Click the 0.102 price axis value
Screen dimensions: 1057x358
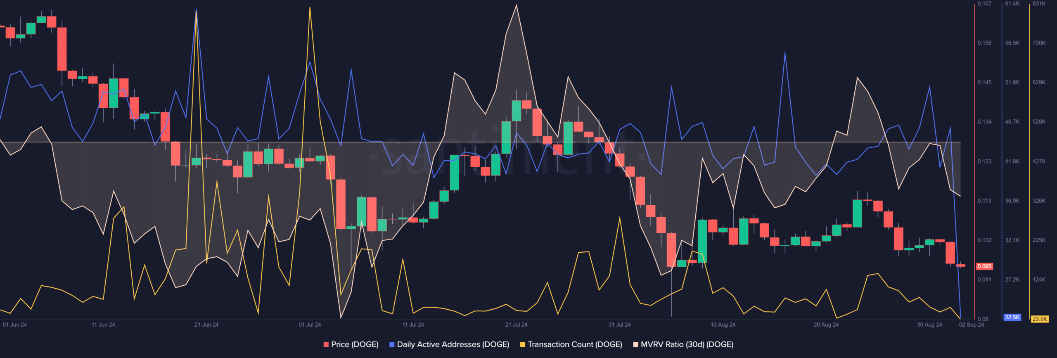tap(984, 240)
